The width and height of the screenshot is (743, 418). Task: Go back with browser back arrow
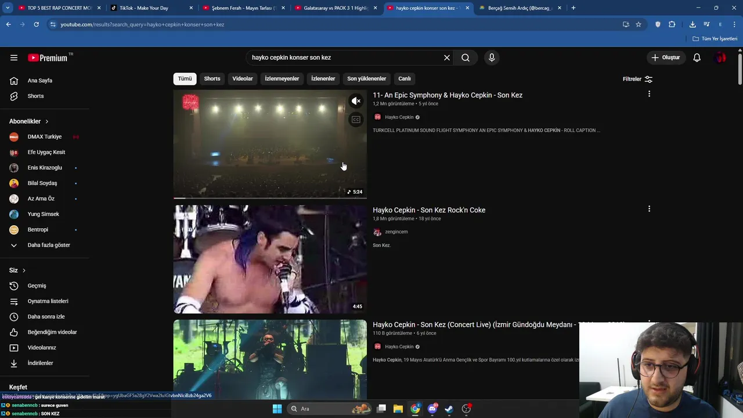[8, 24]
